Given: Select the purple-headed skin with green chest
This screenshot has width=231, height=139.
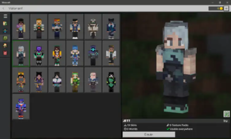Looking at the screenshot, I should 39,53.
